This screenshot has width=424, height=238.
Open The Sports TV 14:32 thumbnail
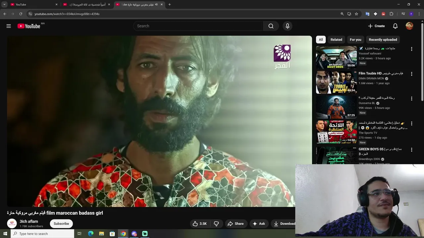coord(336,132)
